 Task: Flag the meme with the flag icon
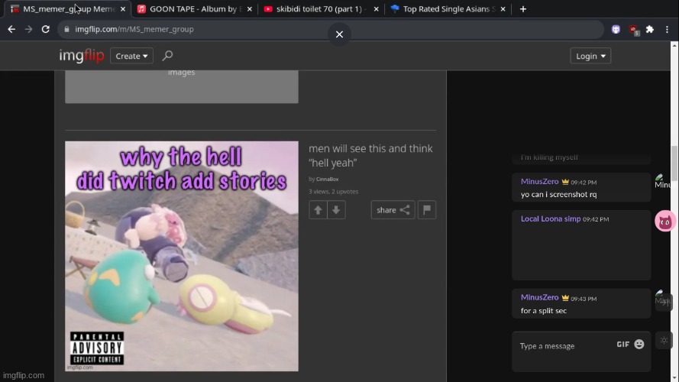pyautogui.click(x=427, y=210)
